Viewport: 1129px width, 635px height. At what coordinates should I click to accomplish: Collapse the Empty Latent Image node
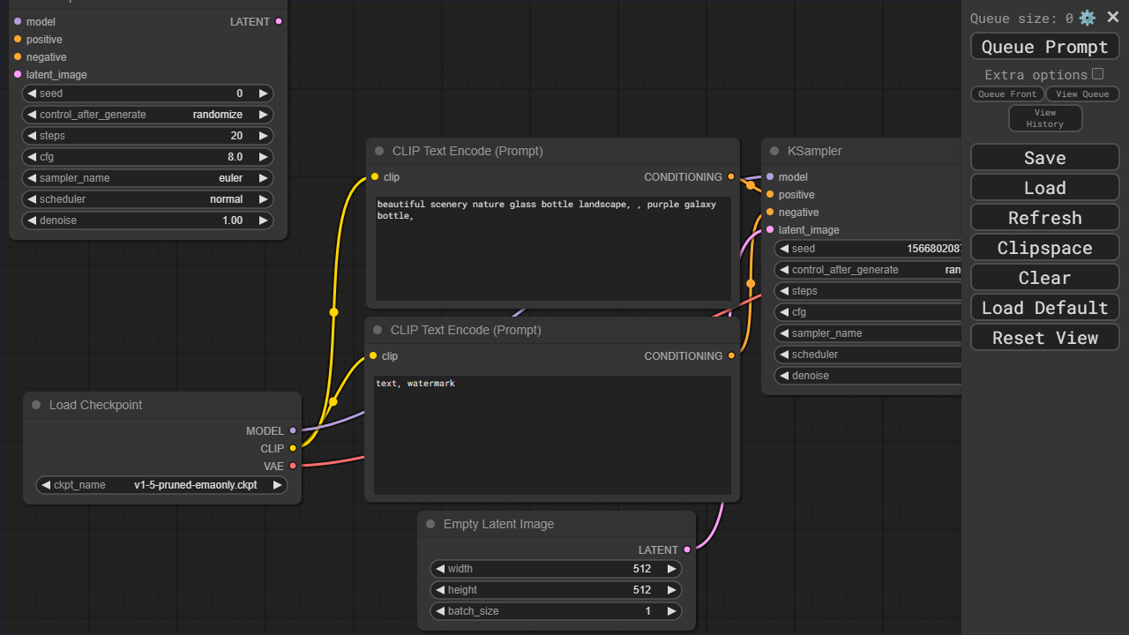430,524
